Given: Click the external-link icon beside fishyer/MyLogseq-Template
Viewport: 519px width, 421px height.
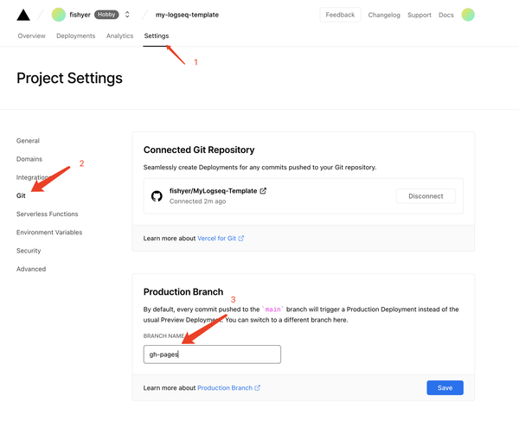Looking at the screenshot, I should pos(263,191).
